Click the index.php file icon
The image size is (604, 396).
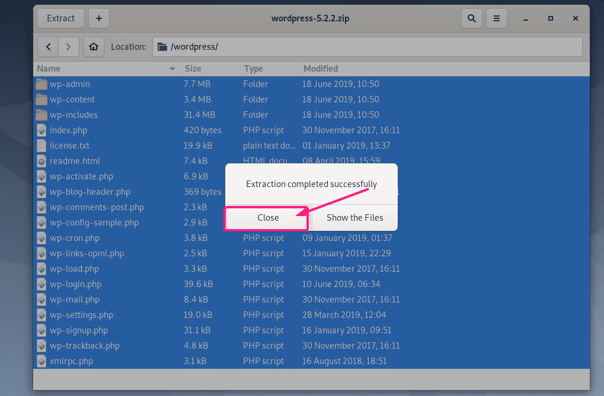click(41, 130)
